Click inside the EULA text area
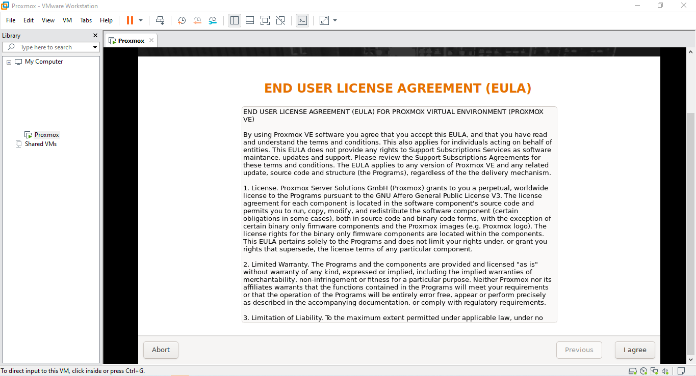The width and height of the screenshot is (696, 376). click(399, 215)
